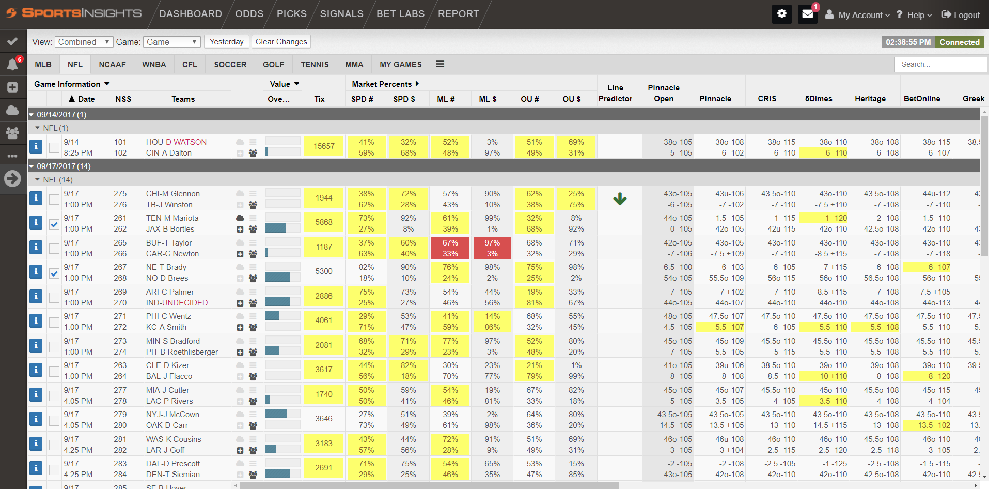Switch to the Soccer tab

pos(230,64)
